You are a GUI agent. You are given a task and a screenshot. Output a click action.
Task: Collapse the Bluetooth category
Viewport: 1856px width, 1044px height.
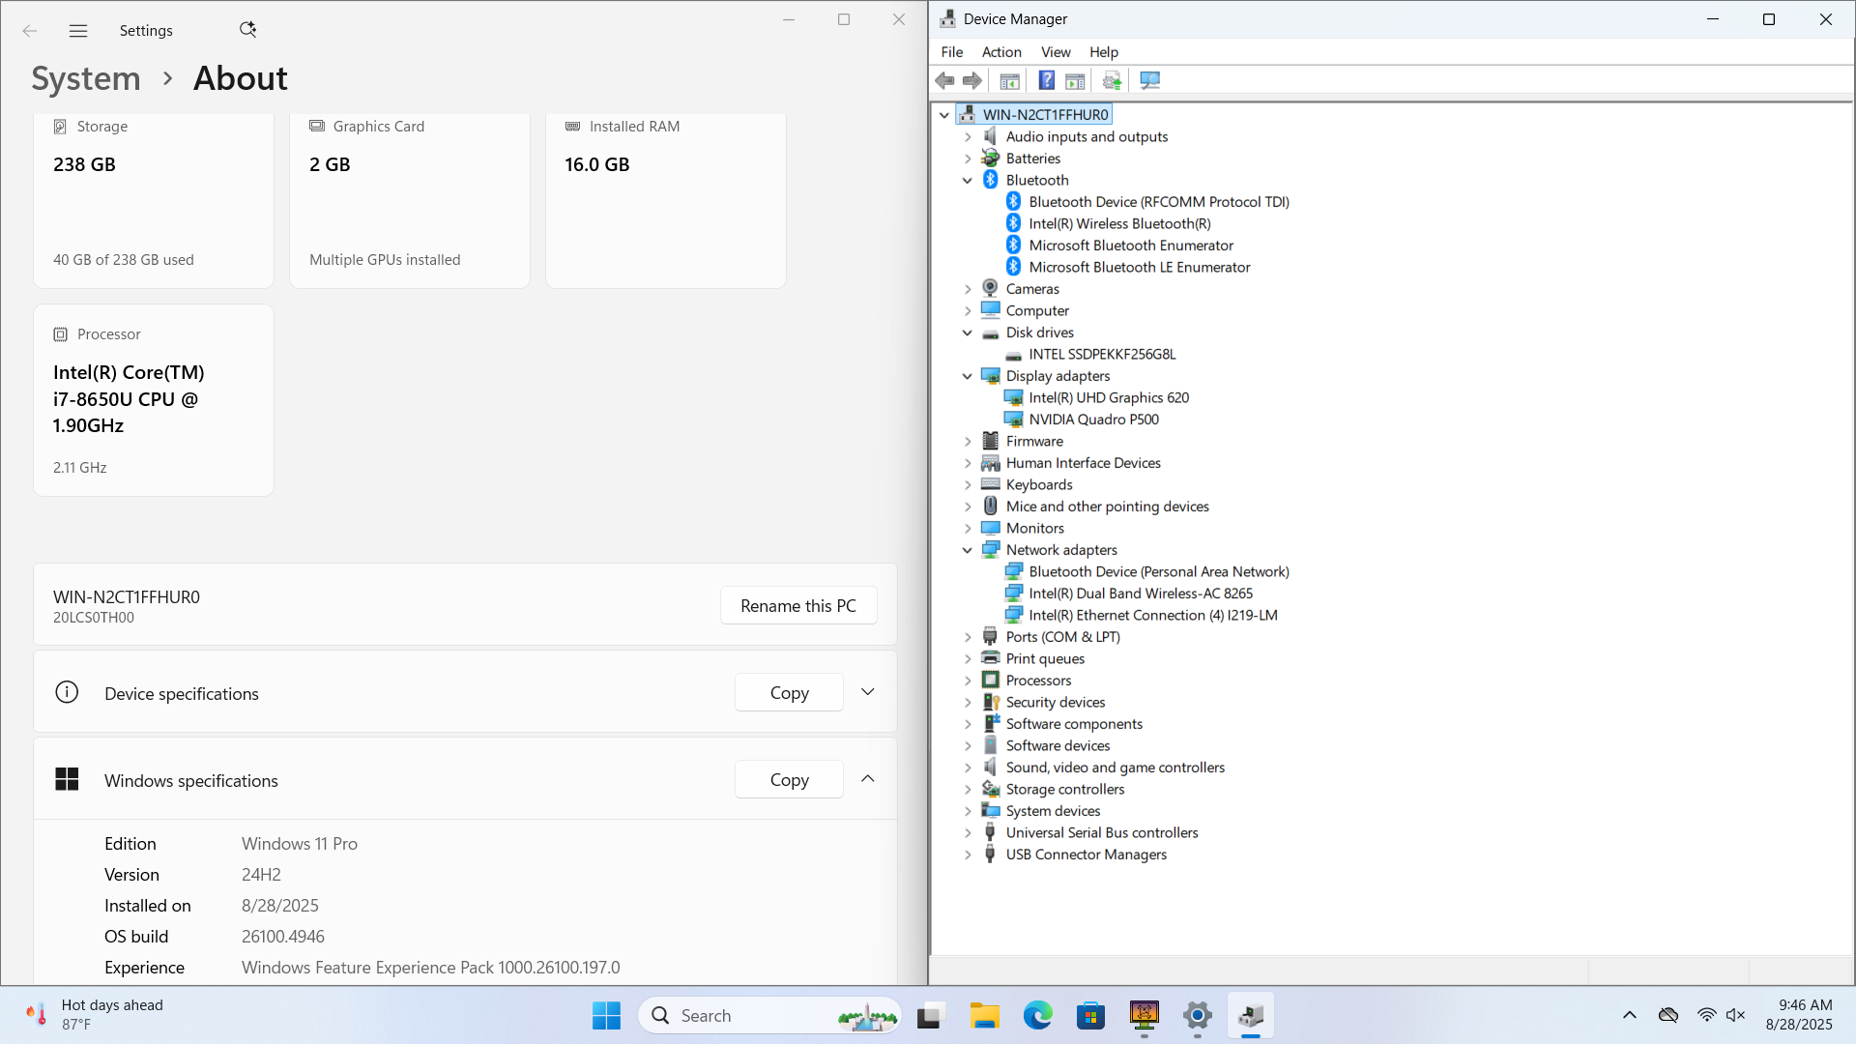click(x=968, y=180)
